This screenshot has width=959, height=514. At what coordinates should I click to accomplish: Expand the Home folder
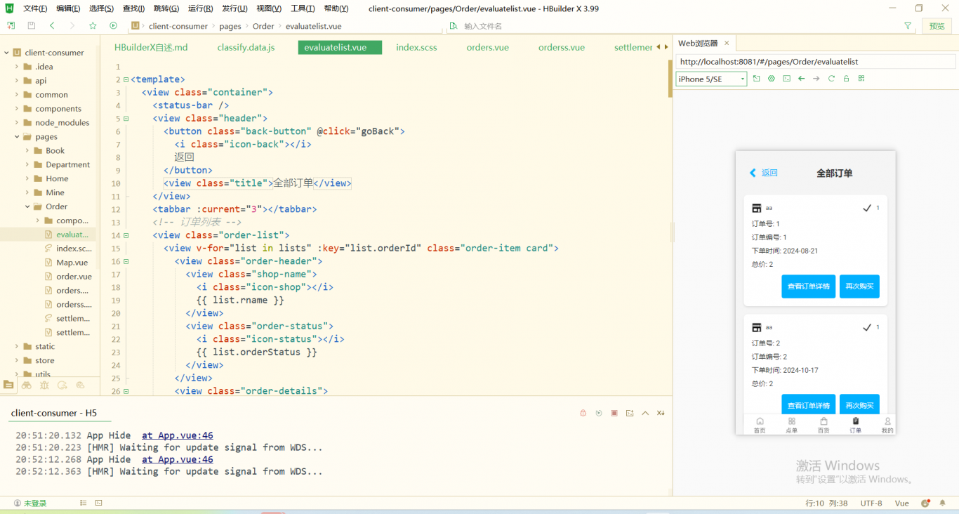pos(27,178)
